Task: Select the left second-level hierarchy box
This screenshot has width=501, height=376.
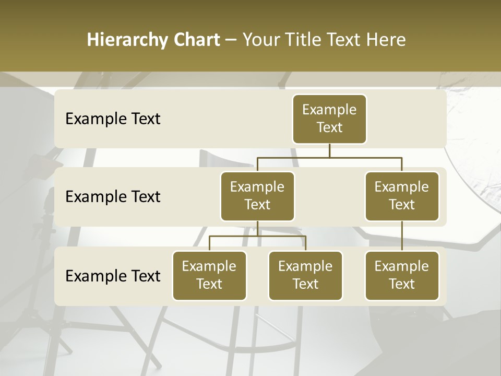Action: (x=257, y=196)
